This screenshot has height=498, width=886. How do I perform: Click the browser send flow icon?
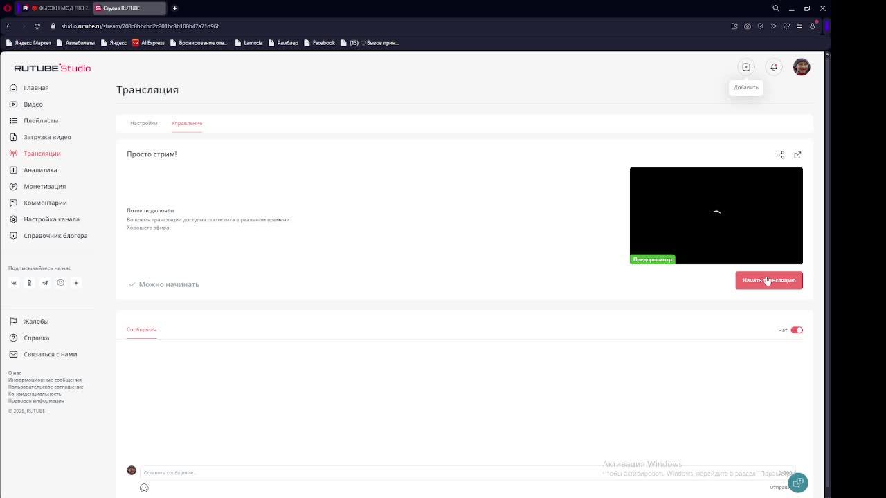tap(774, 26)
